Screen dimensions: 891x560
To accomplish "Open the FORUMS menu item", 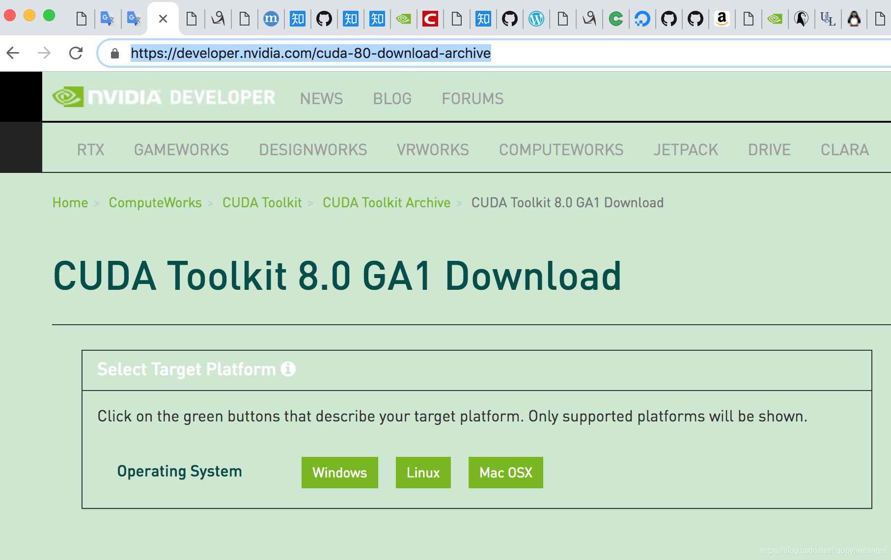I will coord(473,99).
